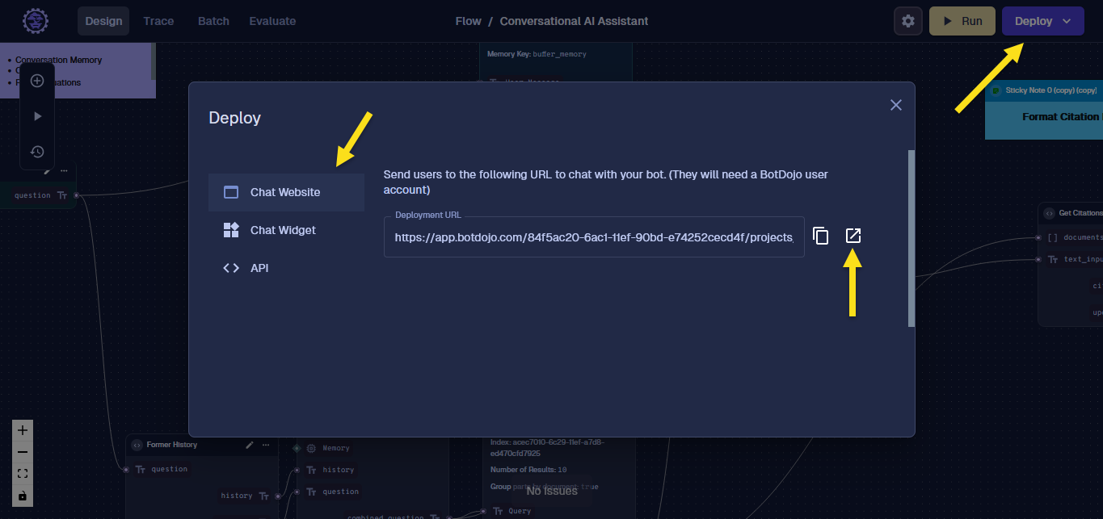1103x519 pixels.
Task: Close the Deploy dialog
Action: click(x=895, y=105)
